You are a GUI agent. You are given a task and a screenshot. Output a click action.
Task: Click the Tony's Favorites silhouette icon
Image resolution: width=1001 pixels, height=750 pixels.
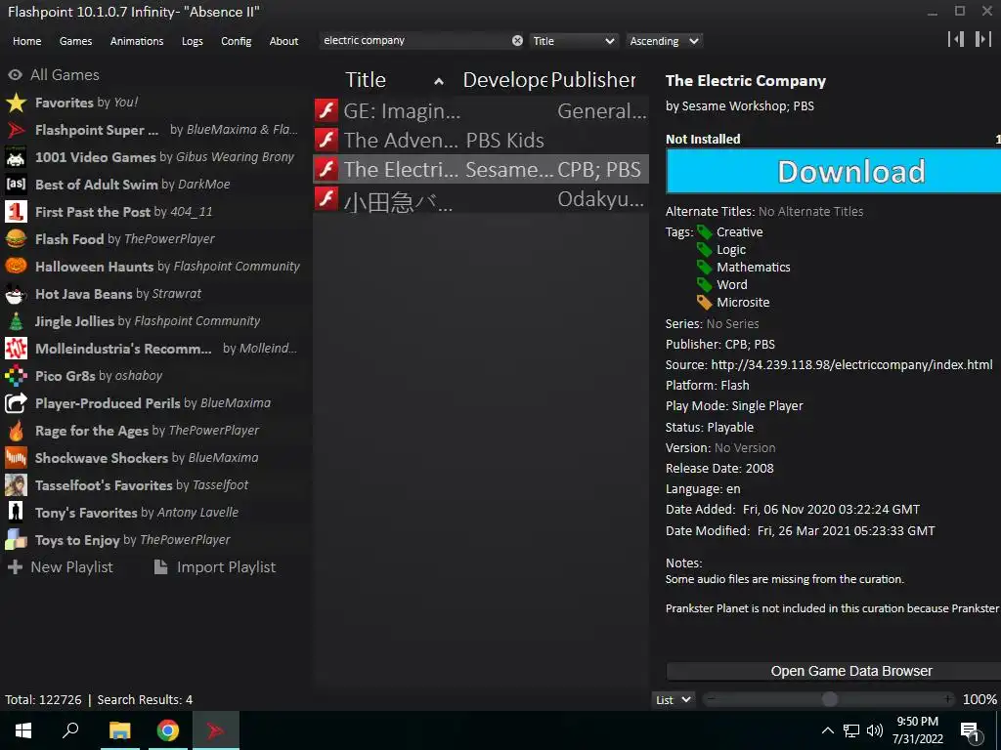16,513
